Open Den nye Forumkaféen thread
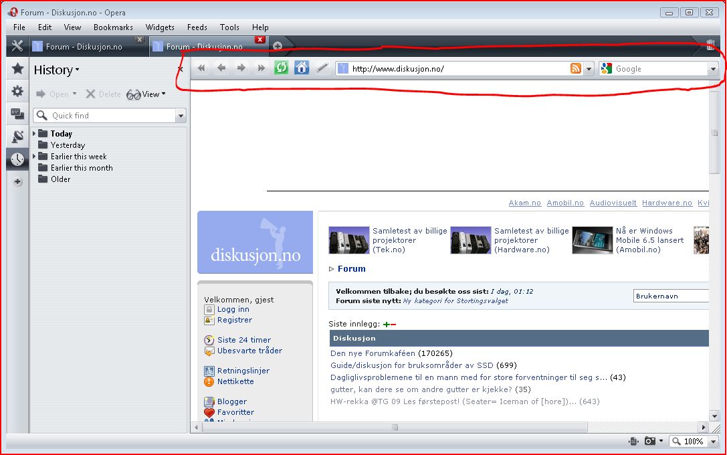This screenshot has width=727, height=455. [x=373, y=353]
